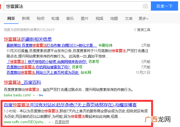Click 百家号 source beside 「惊雷算法」 headline
The image size is (180, 127).
tap(94, 62)
